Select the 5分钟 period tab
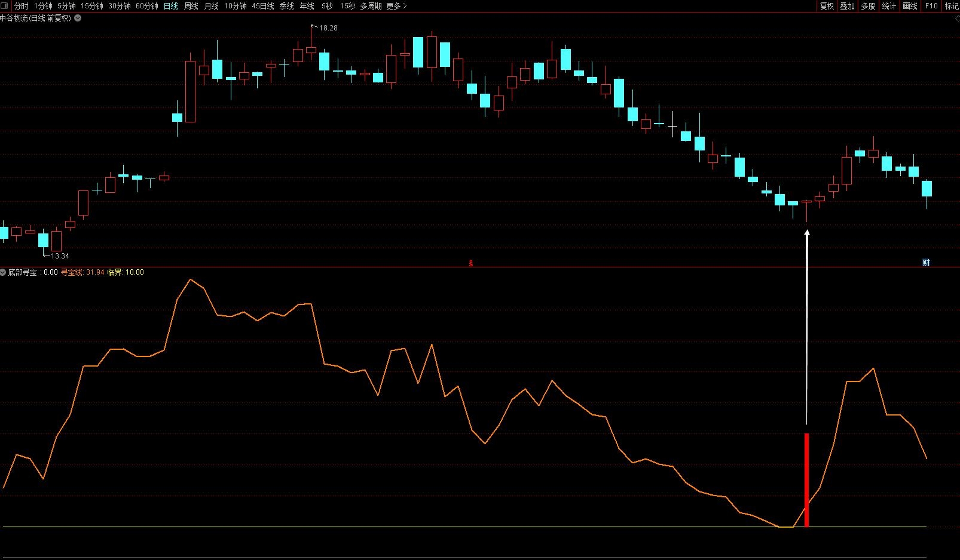The width and height of the screenshot is (960, 560). pyautogui.click(x=66, y=6)
